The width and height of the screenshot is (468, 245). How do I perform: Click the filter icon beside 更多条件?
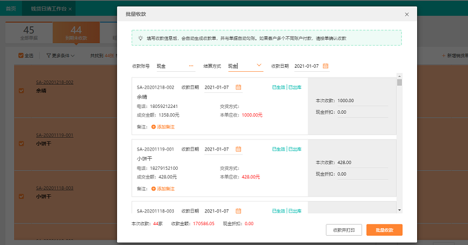[48, 56]
